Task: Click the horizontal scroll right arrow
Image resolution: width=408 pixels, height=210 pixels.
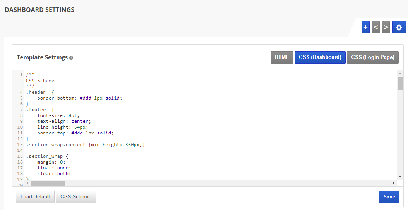Action: tap(394, 183)
